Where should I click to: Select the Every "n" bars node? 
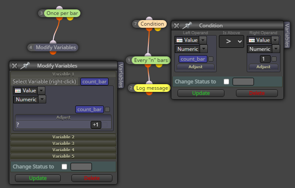[x=150, y=60]
